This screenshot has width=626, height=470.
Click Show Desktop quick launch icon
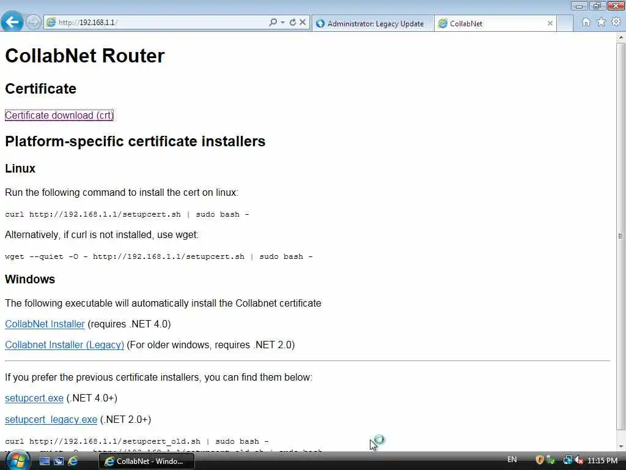(x=44, y=461)
